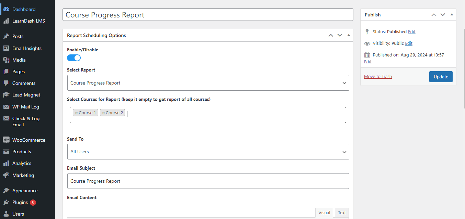Switch to the Text editor tab

tap(342, 212)
